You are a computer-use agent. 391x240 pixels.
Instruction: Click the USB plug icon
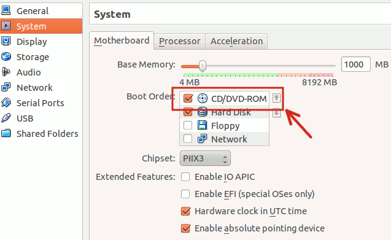click(x=6, y=118)
